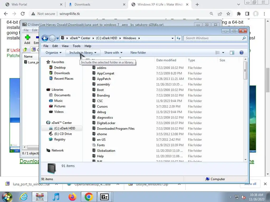Select Libraries in navigation pane
This screenshot has height=202, width=270.
[57, 90]
